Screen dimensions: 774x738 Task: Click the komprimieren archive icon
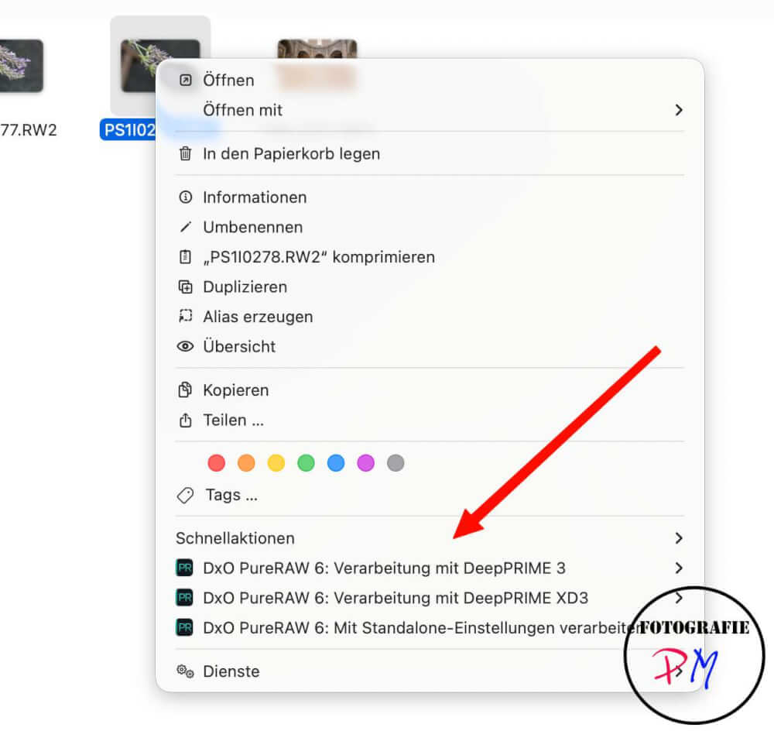(x=185, y=257)
